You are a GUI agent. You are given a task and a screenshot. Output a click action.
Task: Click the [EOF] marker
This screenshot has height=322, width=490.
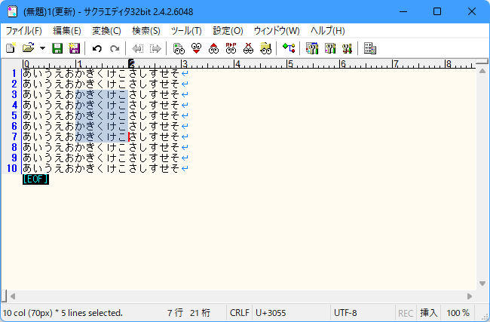[35, 179]
